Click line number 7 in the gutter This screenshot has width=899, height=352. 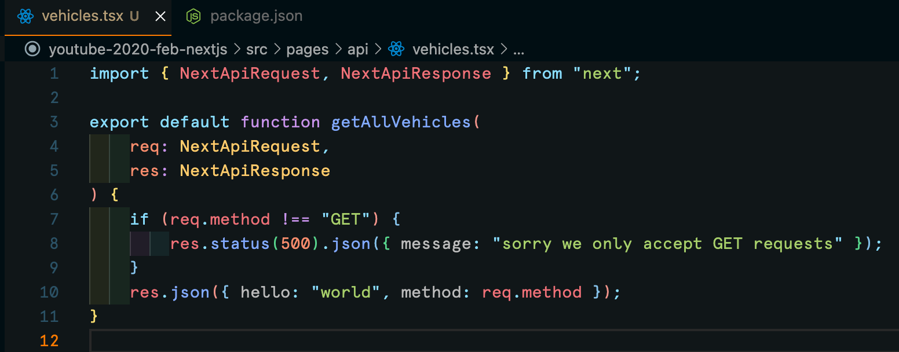[x=54, y=219]
